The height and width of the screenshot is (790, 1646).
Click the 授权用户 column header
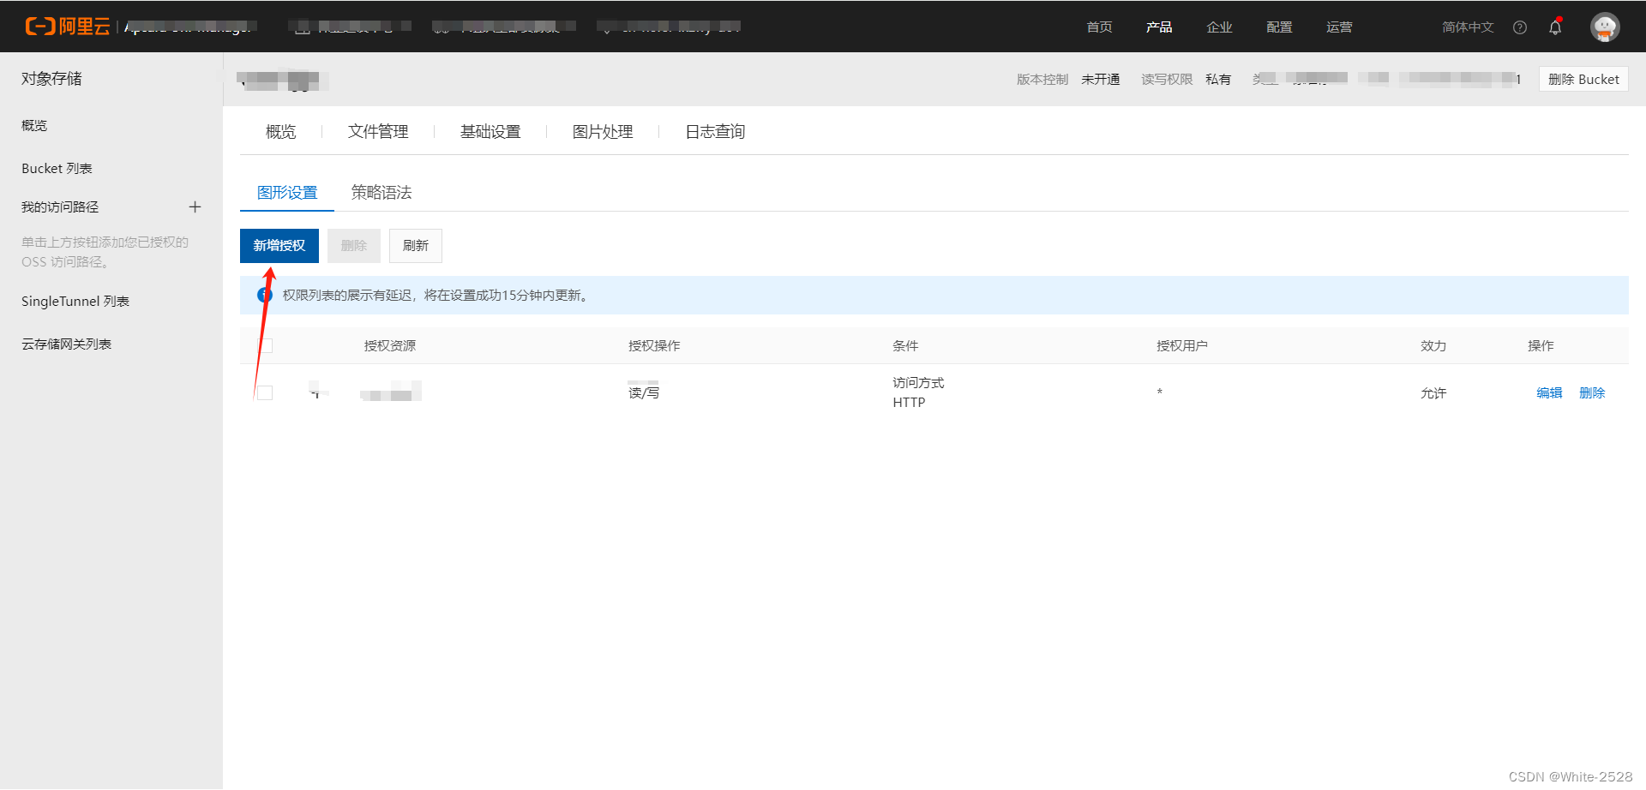(x=1182, y=345)
